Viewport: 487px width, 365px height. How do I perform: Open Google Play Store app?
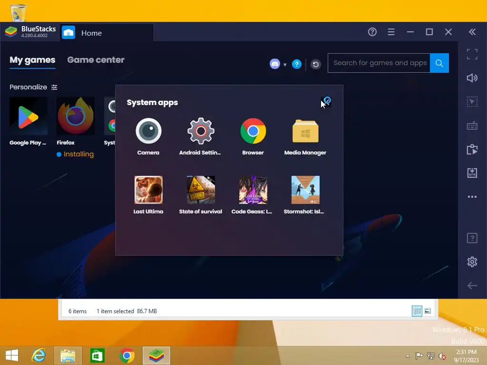pos(28,116)
